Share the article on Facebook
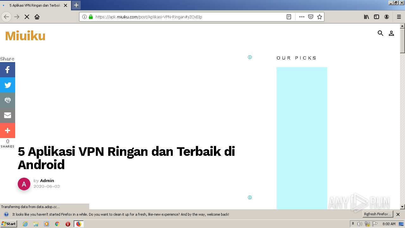405x228 pixels. pos(8,70)
